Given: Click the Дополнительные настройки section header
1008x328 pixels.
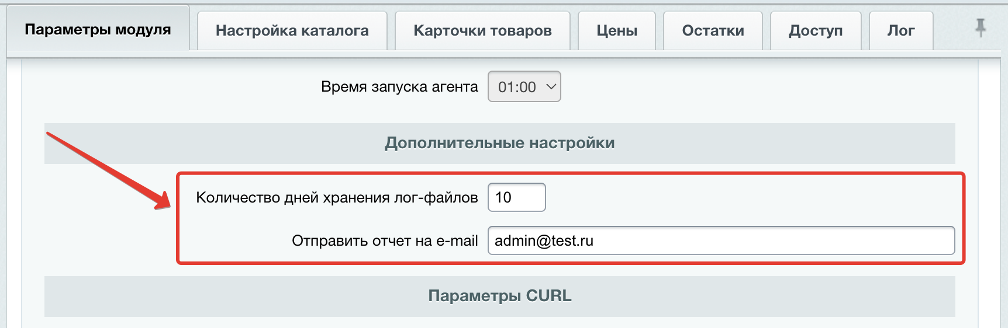Looking at the screenshot, I should click(x=499, y=143).
